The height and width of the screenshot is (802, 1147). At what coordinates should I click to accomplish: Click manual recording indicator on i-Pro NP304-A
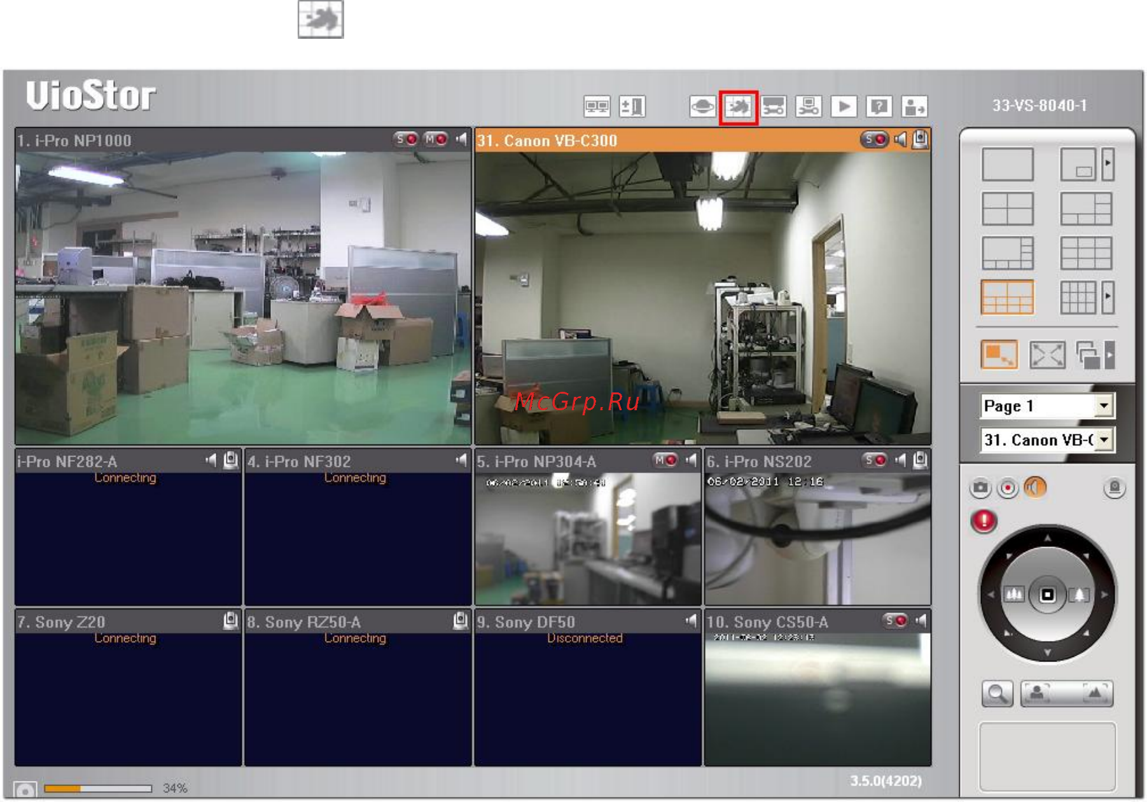pos(665,460)
